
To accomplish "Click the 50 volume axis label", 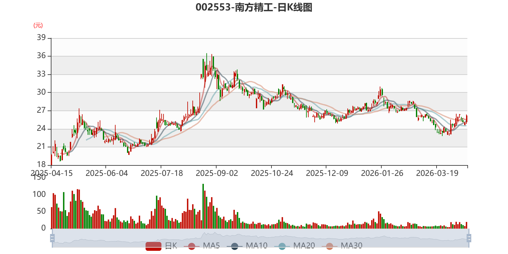I will point(41,211).
